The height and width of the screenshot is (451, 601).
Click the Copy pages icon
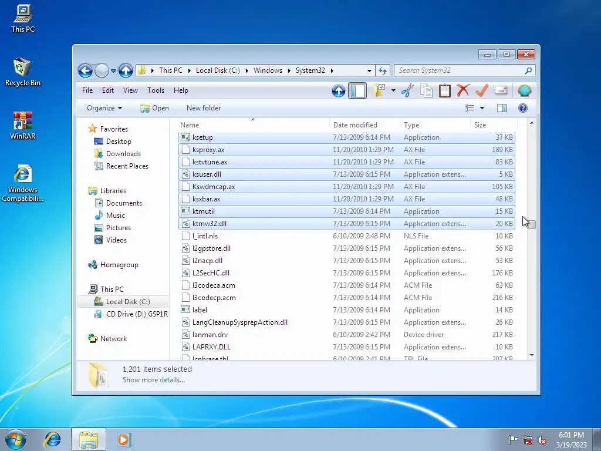(x=426, y=91)
